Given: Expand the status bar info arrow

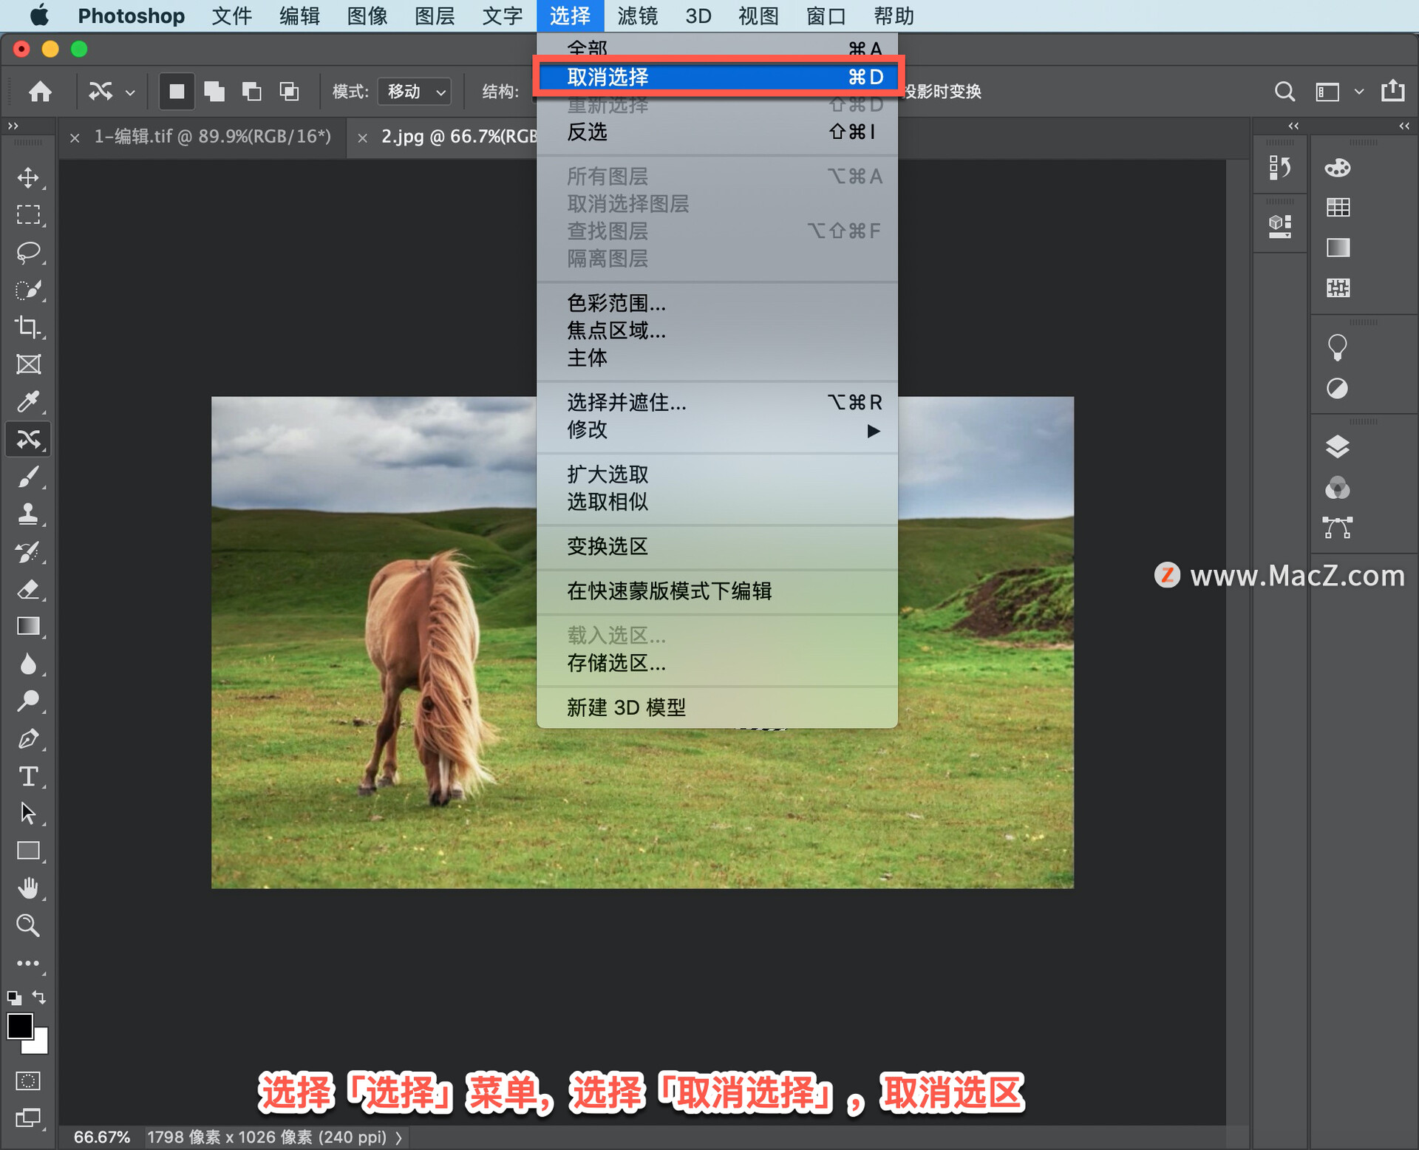Looking at the screenshot, I should 400,1137.
